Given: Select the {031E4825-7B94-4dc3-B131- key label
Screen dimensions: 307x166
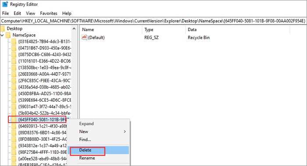Looking at the screenshot, I should pos(45,42).
